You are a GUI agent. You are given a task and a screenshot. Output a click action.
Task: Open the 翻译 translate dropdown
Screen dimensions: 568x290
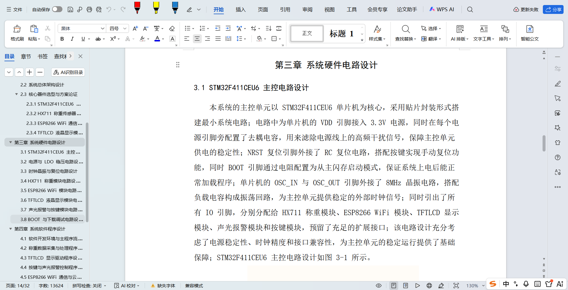click(x=431, y=39)
